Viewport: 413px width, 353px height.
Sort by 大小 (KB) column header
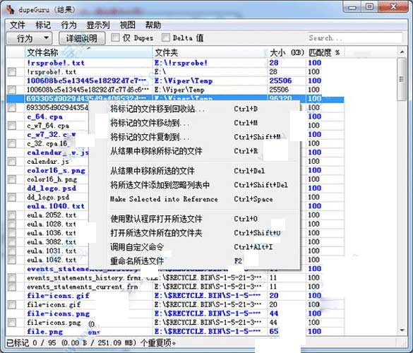(x=287, y=52)
